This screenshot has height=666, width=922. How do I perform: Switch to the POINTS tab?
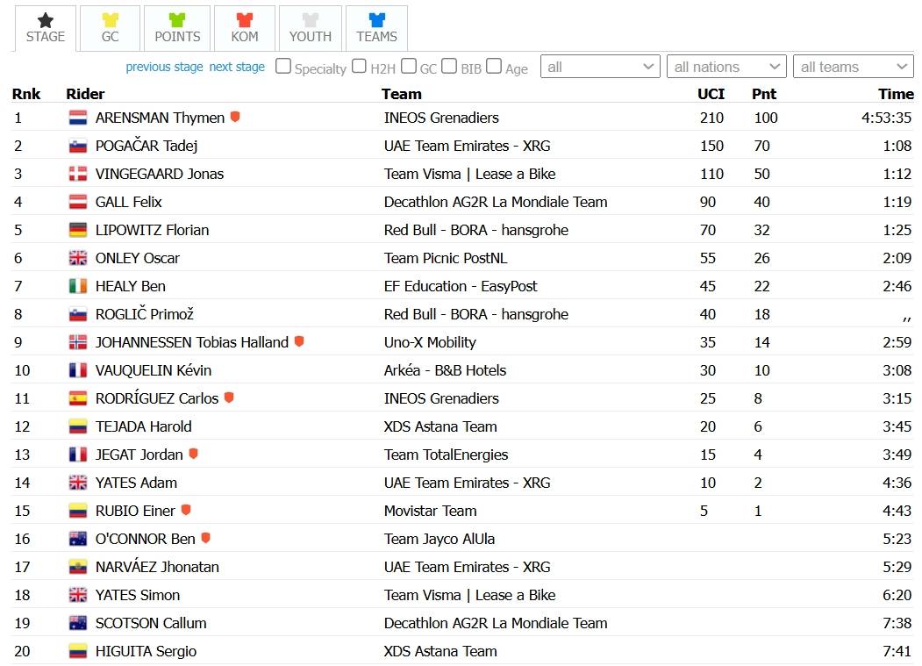pos(177,28)
